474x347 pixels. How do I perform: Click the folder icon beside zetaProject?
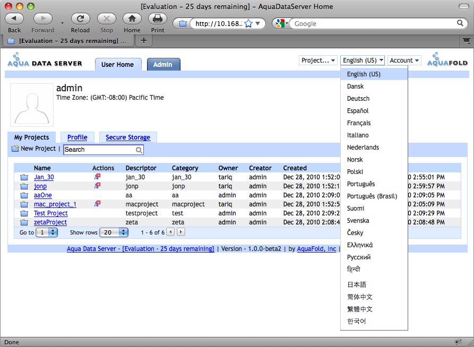click(x=24, y=222)
